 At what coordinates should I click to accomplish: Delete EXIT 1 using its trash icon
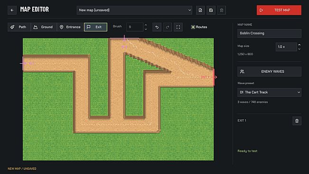point(297,121)
